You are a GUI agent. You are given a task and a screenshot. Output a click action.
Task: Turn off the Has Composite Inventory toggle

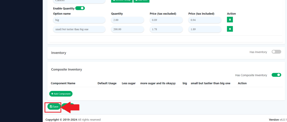(x=276, y=75)
